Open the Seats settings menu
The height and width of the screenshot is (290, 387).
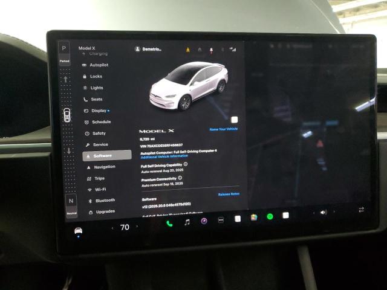pos(93,99)
